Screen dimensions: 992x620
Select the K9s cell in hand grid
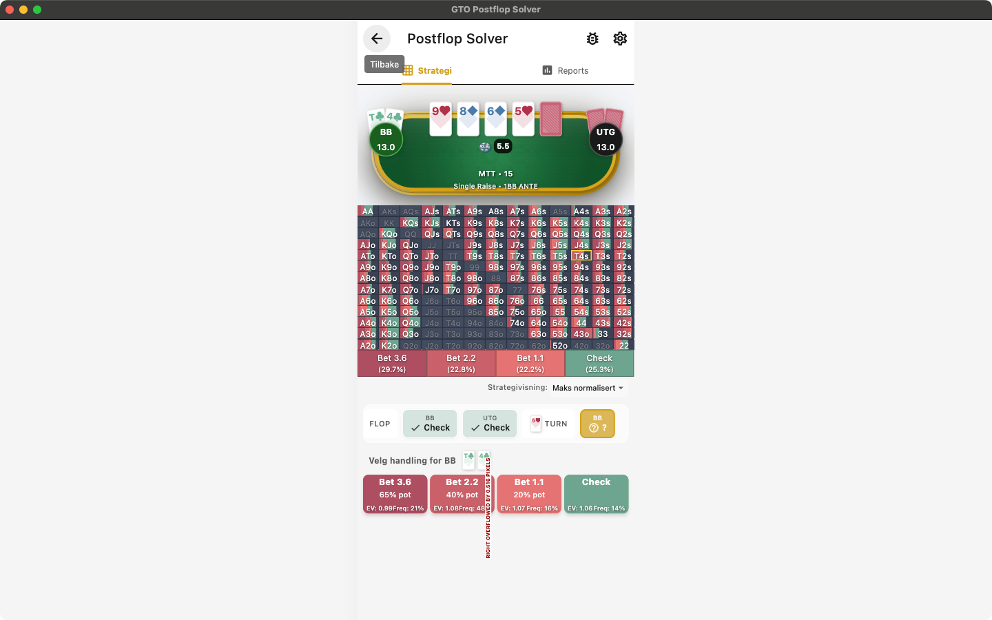pyautogui.click(x=475, y=223)
